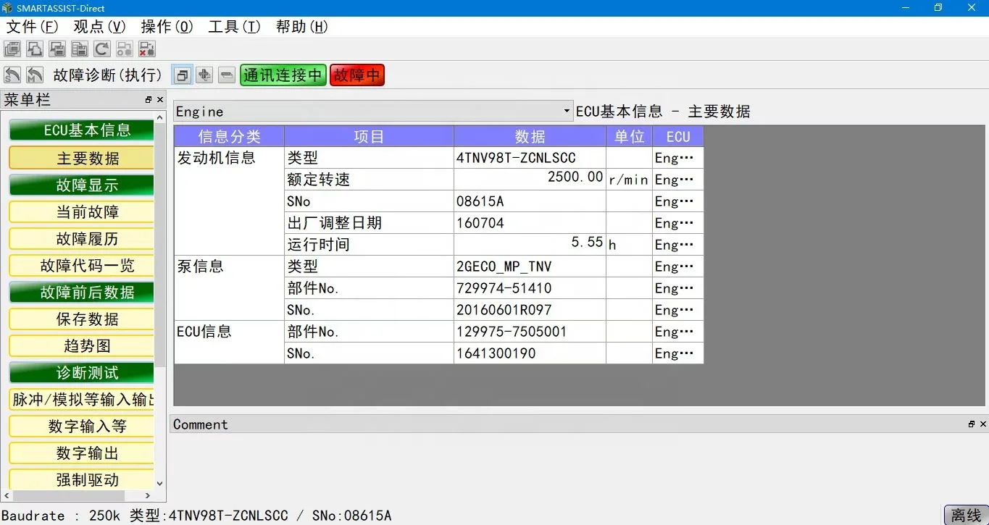Open 保存数据 from the side menu
The image size is (989, 525).
point(81,319)
